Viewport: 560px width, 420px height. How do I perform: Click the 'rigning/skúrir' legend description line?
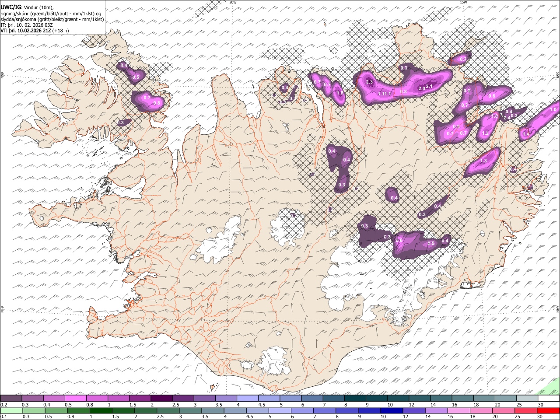[52, 14]
